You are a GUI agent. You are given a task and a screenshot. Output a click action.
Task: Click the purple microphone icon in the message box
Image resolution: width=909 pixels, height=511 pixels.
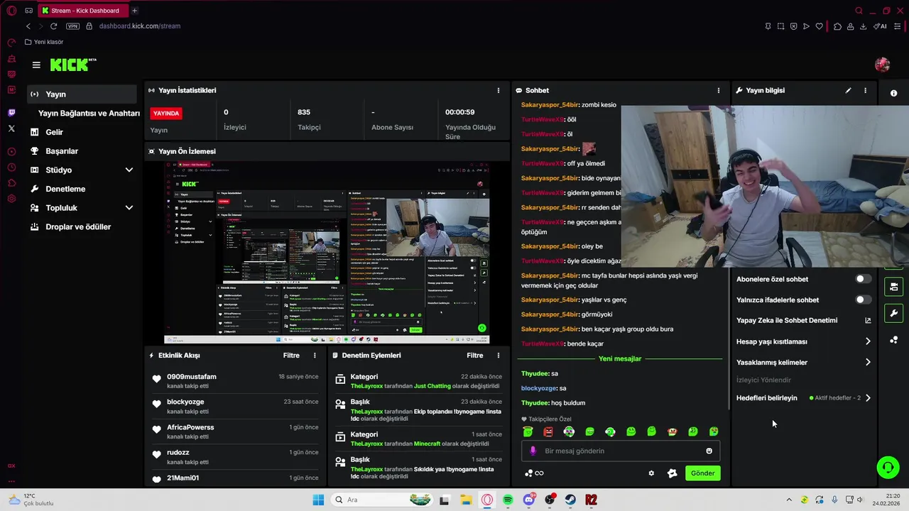pyautogui.click(x=533, y=451)
